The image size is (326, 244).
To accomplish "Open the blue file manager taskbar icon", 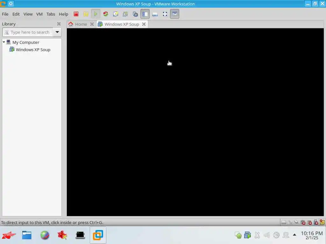I will (27, 235).
